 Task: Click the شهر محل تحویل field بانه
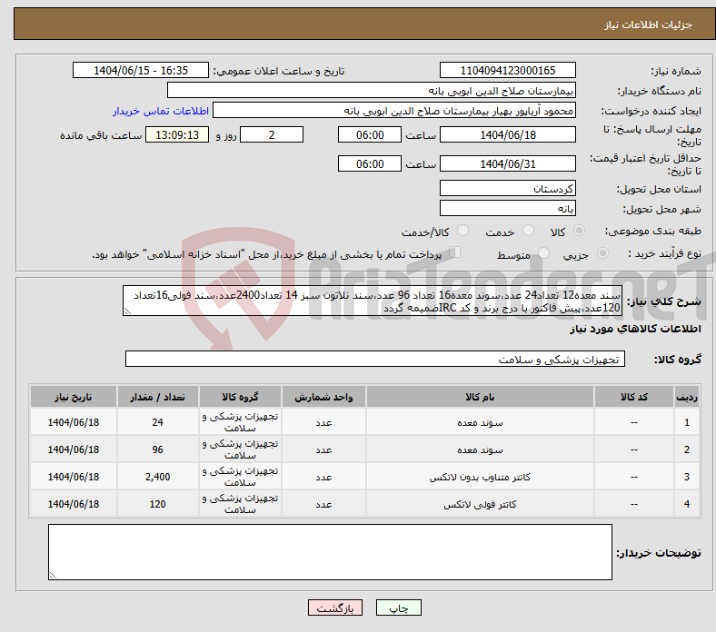tap(507, 209)
